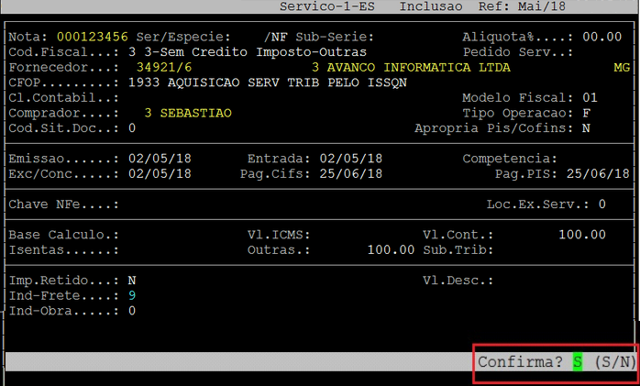Click the Loc.Ex.Serv. value 0
This screenshot has height=386, width=640.
(x=601, y=204)
